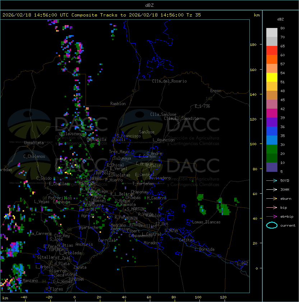Click the pink bip arrow in the legend
Image resolution: width=299 pixels, height=302 pixels.
coord(272,207)
